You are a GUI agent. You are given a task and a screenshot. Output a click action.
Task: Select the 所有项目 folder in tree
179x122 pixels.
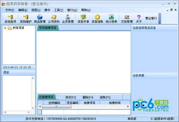pos(16,28)
